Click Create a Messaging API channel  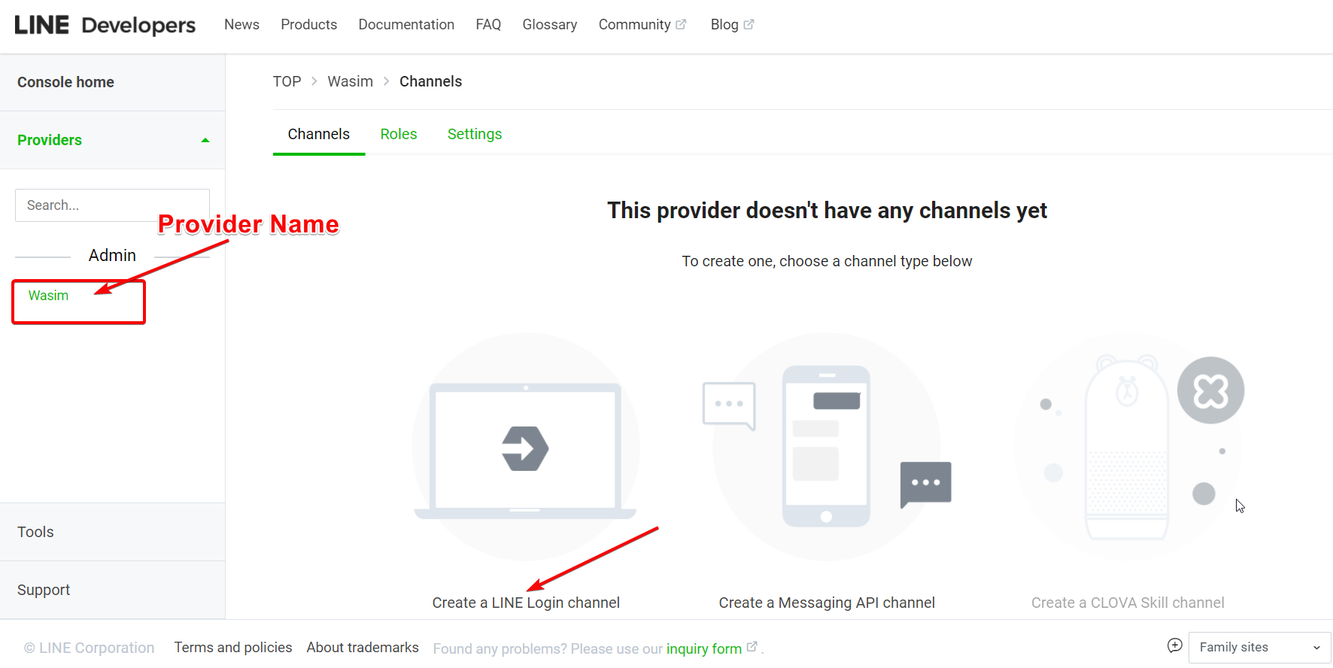tap(827, 603)
